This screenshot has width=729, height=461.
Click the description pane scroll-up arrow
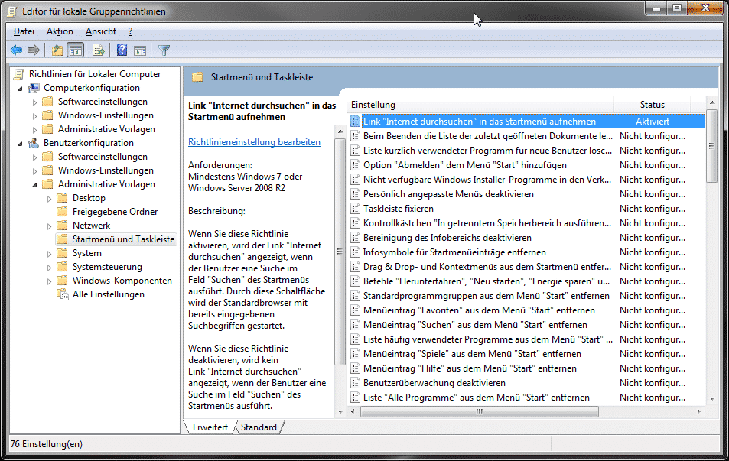tap(340, 132)
